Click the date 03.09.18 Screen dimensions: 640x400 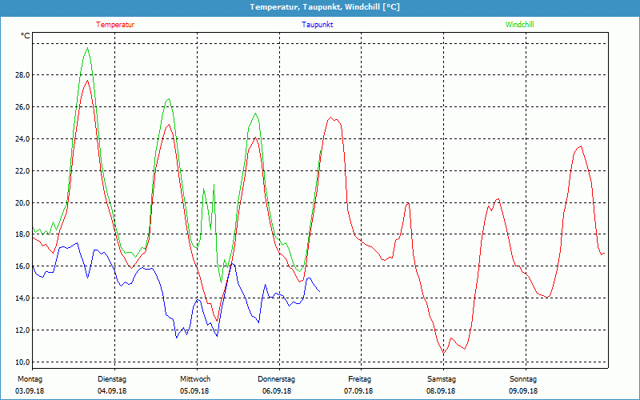pos(30,391)
